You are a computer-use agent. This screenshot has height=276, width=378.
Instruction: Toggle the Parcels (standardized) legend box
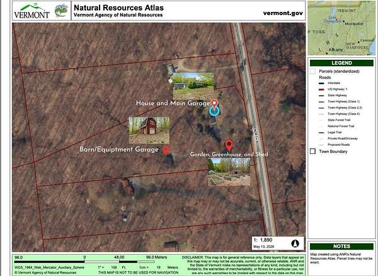pyautogui.click(x=313, y=71)
